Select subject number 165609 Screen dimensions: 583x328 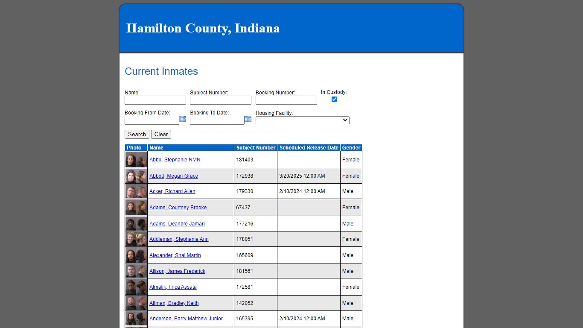(x=245, y=255)
